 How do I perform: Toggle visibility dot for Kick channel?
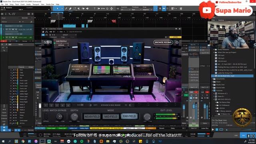click(x=14, y=70)
